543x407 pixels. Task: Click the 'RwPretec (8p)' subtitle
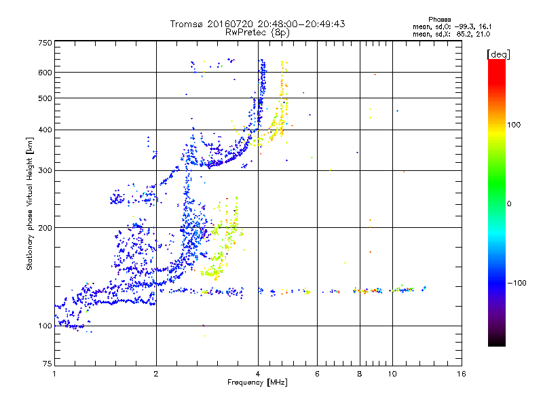(257, 33)
